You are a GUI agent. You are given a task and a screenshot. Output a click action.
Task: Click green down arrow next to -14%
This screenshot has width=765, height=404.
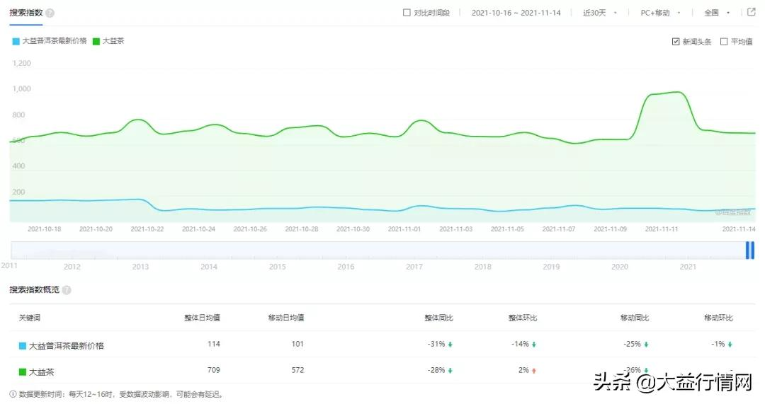(534, 345)
